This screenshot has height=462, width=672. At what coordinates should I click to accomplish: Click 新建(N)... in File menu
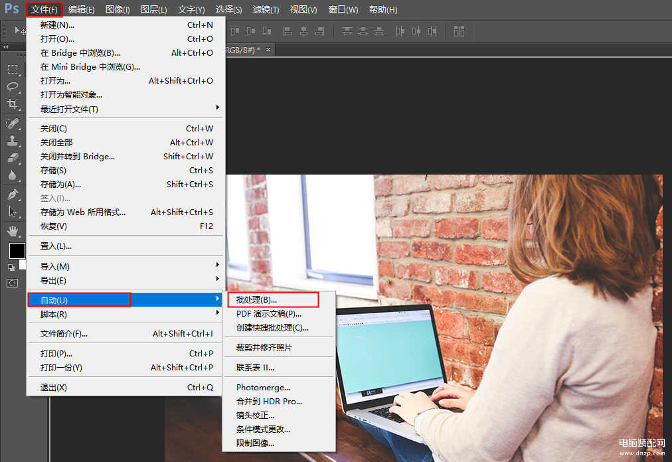126,25
